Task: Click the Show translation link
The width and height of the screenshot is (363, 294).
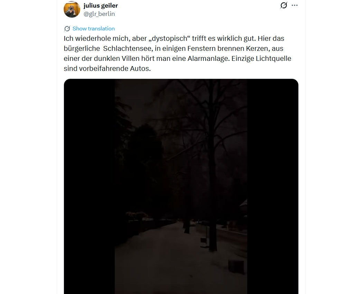Action: click(x=94, y=28)
